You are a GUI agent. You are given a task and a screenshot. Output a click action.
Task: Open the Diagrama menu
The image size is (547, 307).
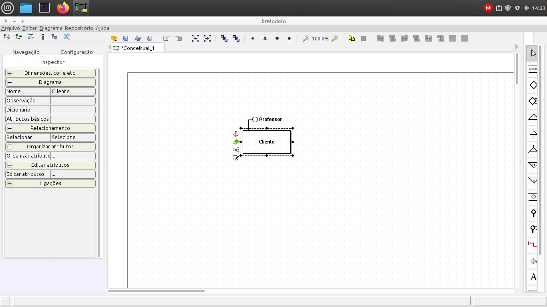[51, 28]
